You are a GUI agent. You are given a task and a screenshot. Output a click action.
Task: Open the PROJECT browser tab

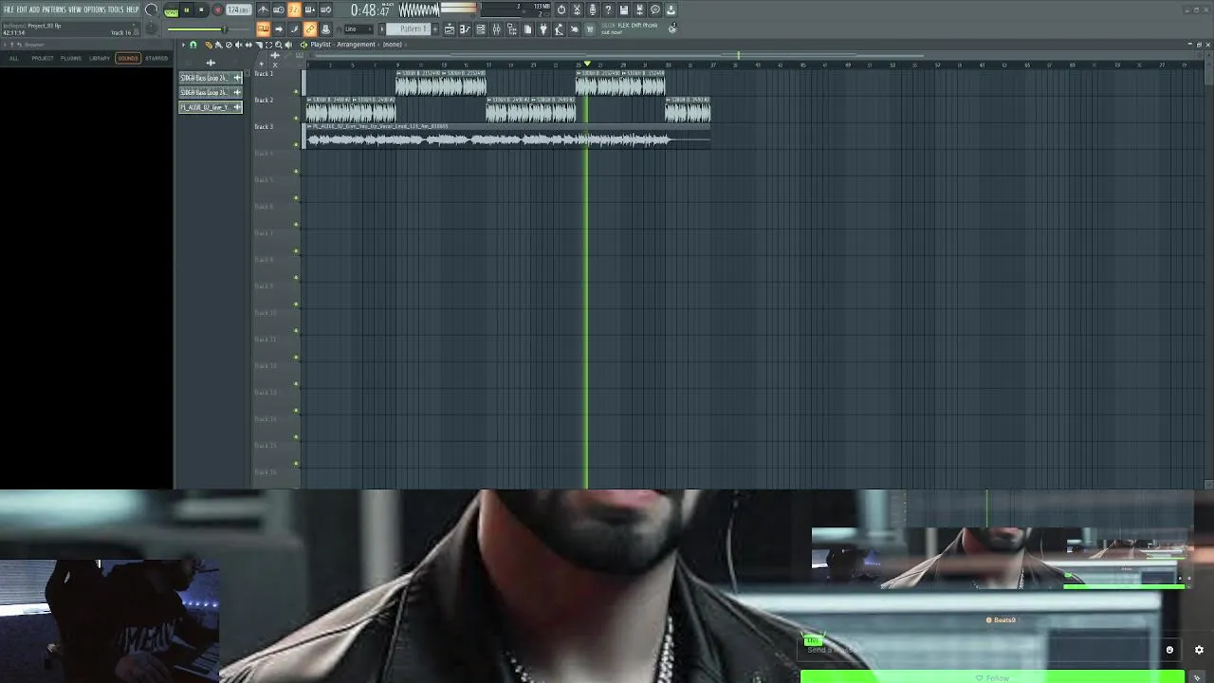coord(43,58)
